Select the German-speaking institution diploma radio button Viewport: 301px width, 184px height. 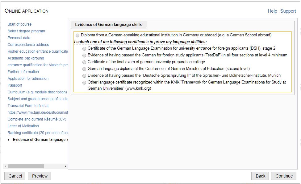point(77,35)
